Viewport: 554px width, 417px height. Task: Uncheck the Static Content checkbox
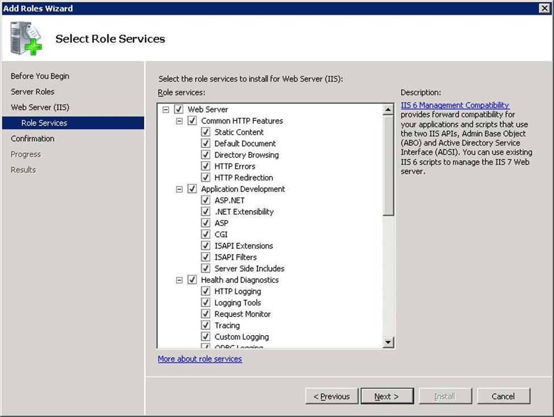click(206, 132)
